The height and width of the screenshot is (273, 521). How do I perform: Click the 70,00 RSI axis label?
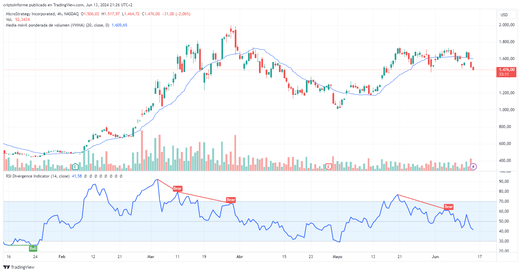[x=504, y=201]
